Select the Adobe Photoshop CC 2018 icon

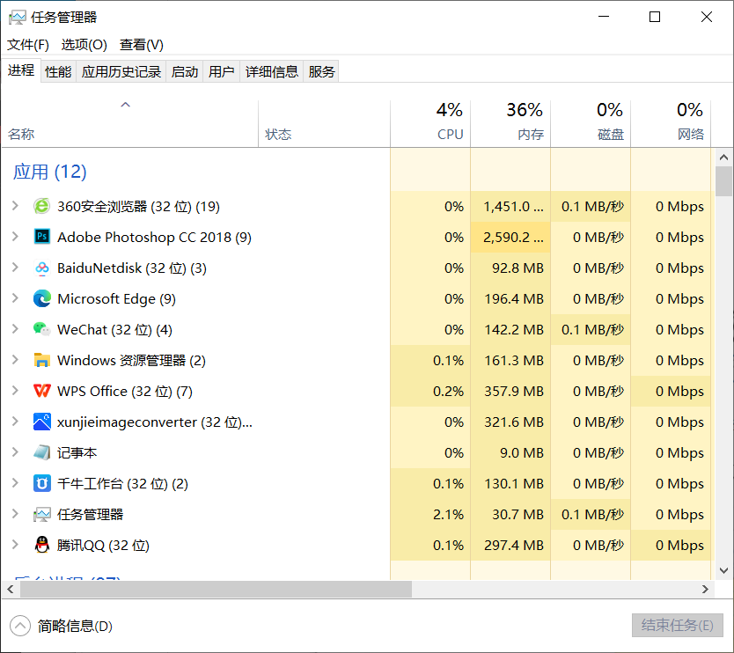pyautogui.click(x=41, y=238)
